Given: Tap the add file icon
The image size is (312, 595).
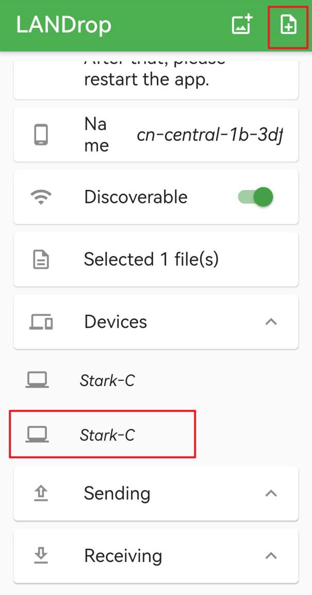Looking at the screenshot, I should click(x=288, y=25).
